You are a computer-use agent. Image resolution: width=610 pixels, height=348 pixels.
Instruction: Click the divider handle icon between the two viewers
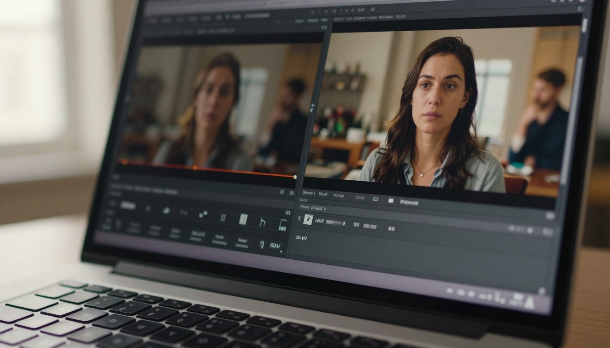pyautogui.click(x=312, y=109)
